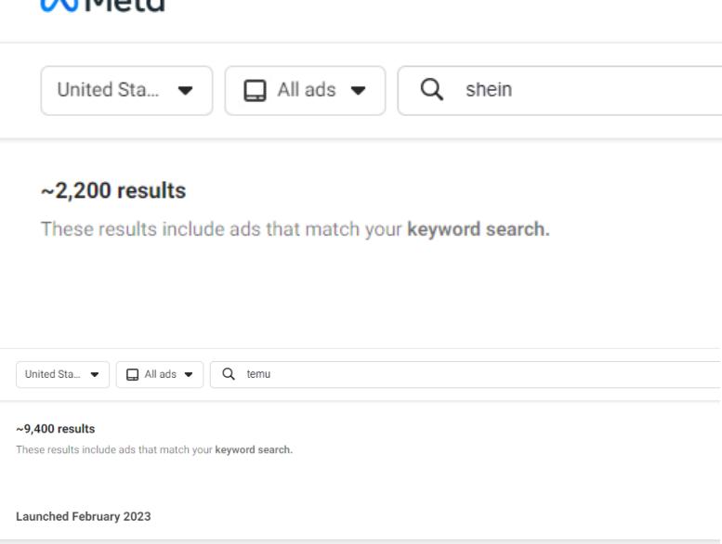Click bold 'keyword search.' under 9,400 results
722x544 pixels.
(254, 450)
